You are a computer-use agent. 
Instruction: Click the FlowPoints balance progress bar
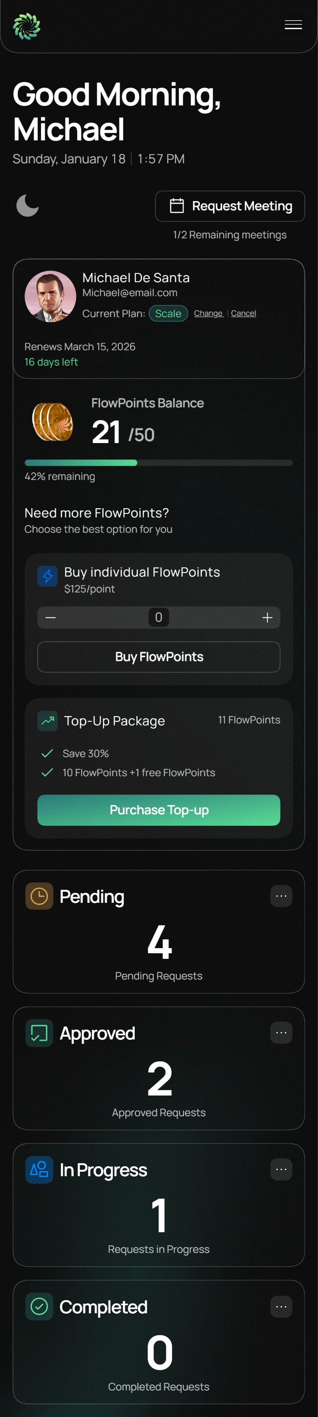159,463
